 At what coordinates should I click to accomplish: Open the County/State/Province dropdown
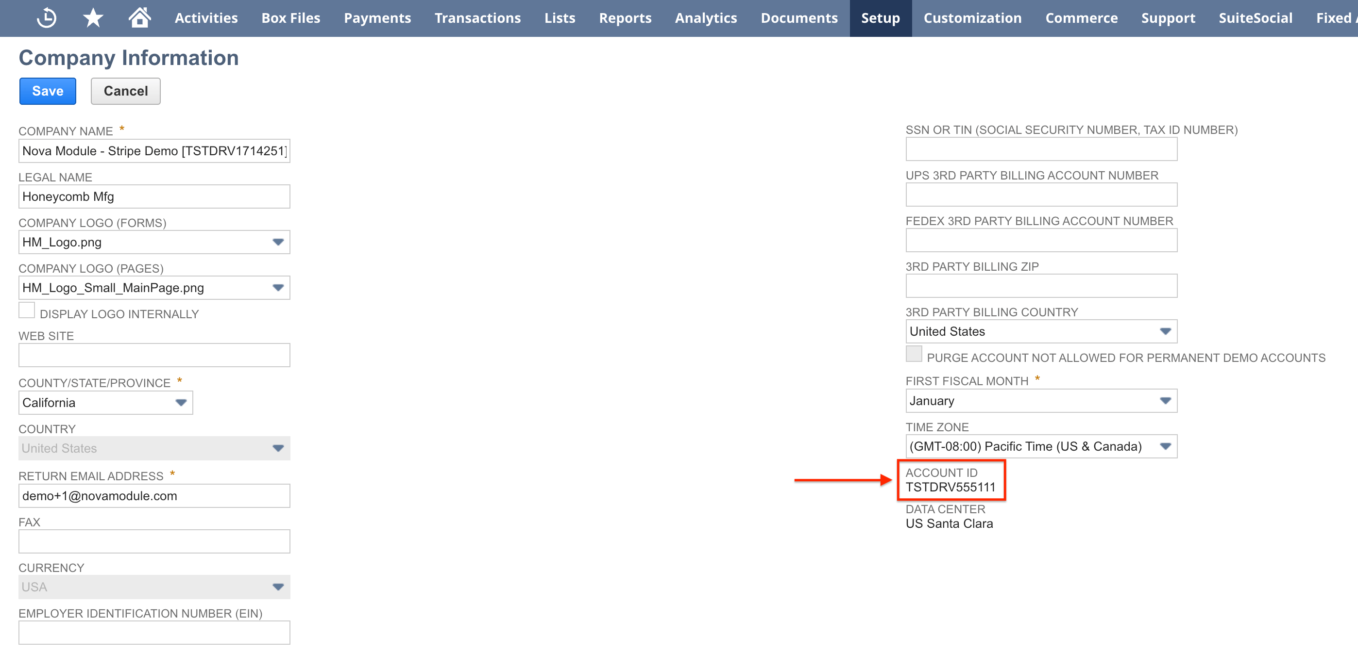(x=181, y=402)
